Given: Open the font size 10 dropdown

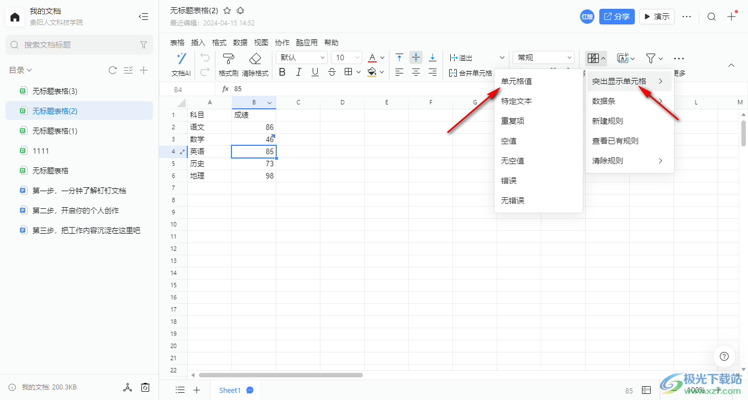Looking at the screenshot, I should [x=346, y=57].
